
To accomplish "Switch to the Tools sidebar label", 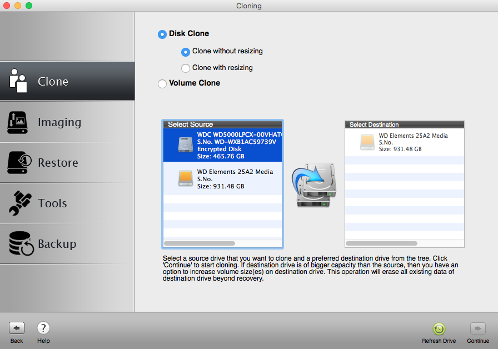I will (52, 203).
